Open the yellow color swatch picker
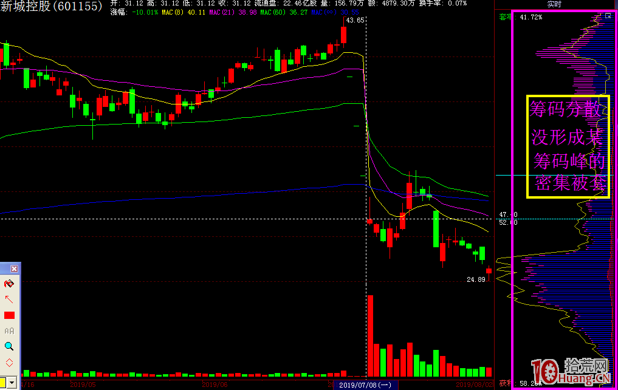The width and height of the screenshot is (618, 390). (3, 383)
